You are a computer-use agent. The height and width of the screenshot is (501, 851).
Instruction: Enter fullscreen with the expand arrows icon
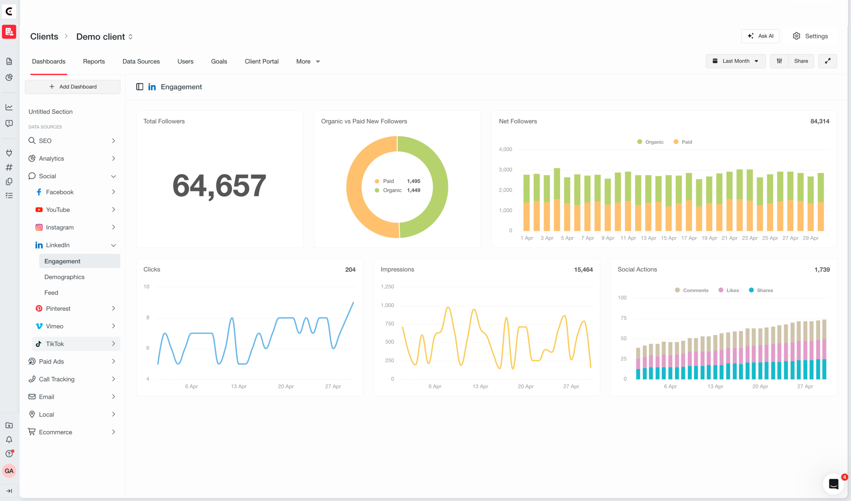click(x=827, y=61)
